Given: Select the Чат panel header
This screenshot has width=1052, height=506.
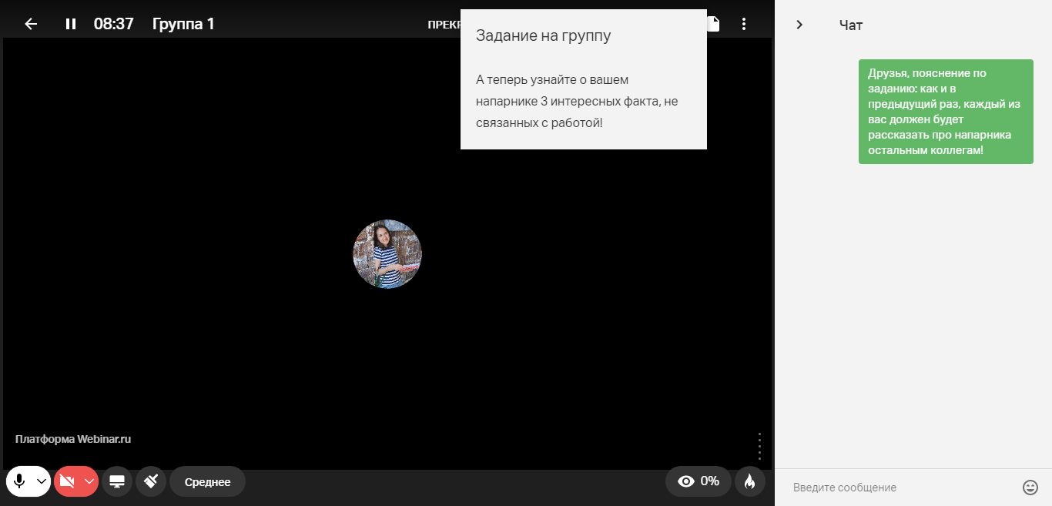Looking at the screenshot, I should coord(851,25).
